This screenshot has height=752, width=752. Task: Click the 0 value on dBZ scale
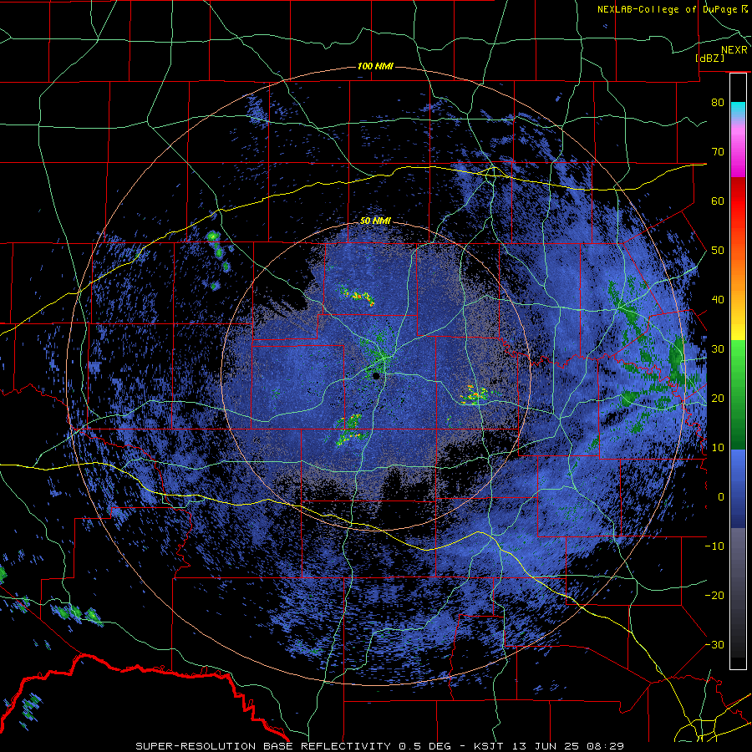[x=721, y=497]
